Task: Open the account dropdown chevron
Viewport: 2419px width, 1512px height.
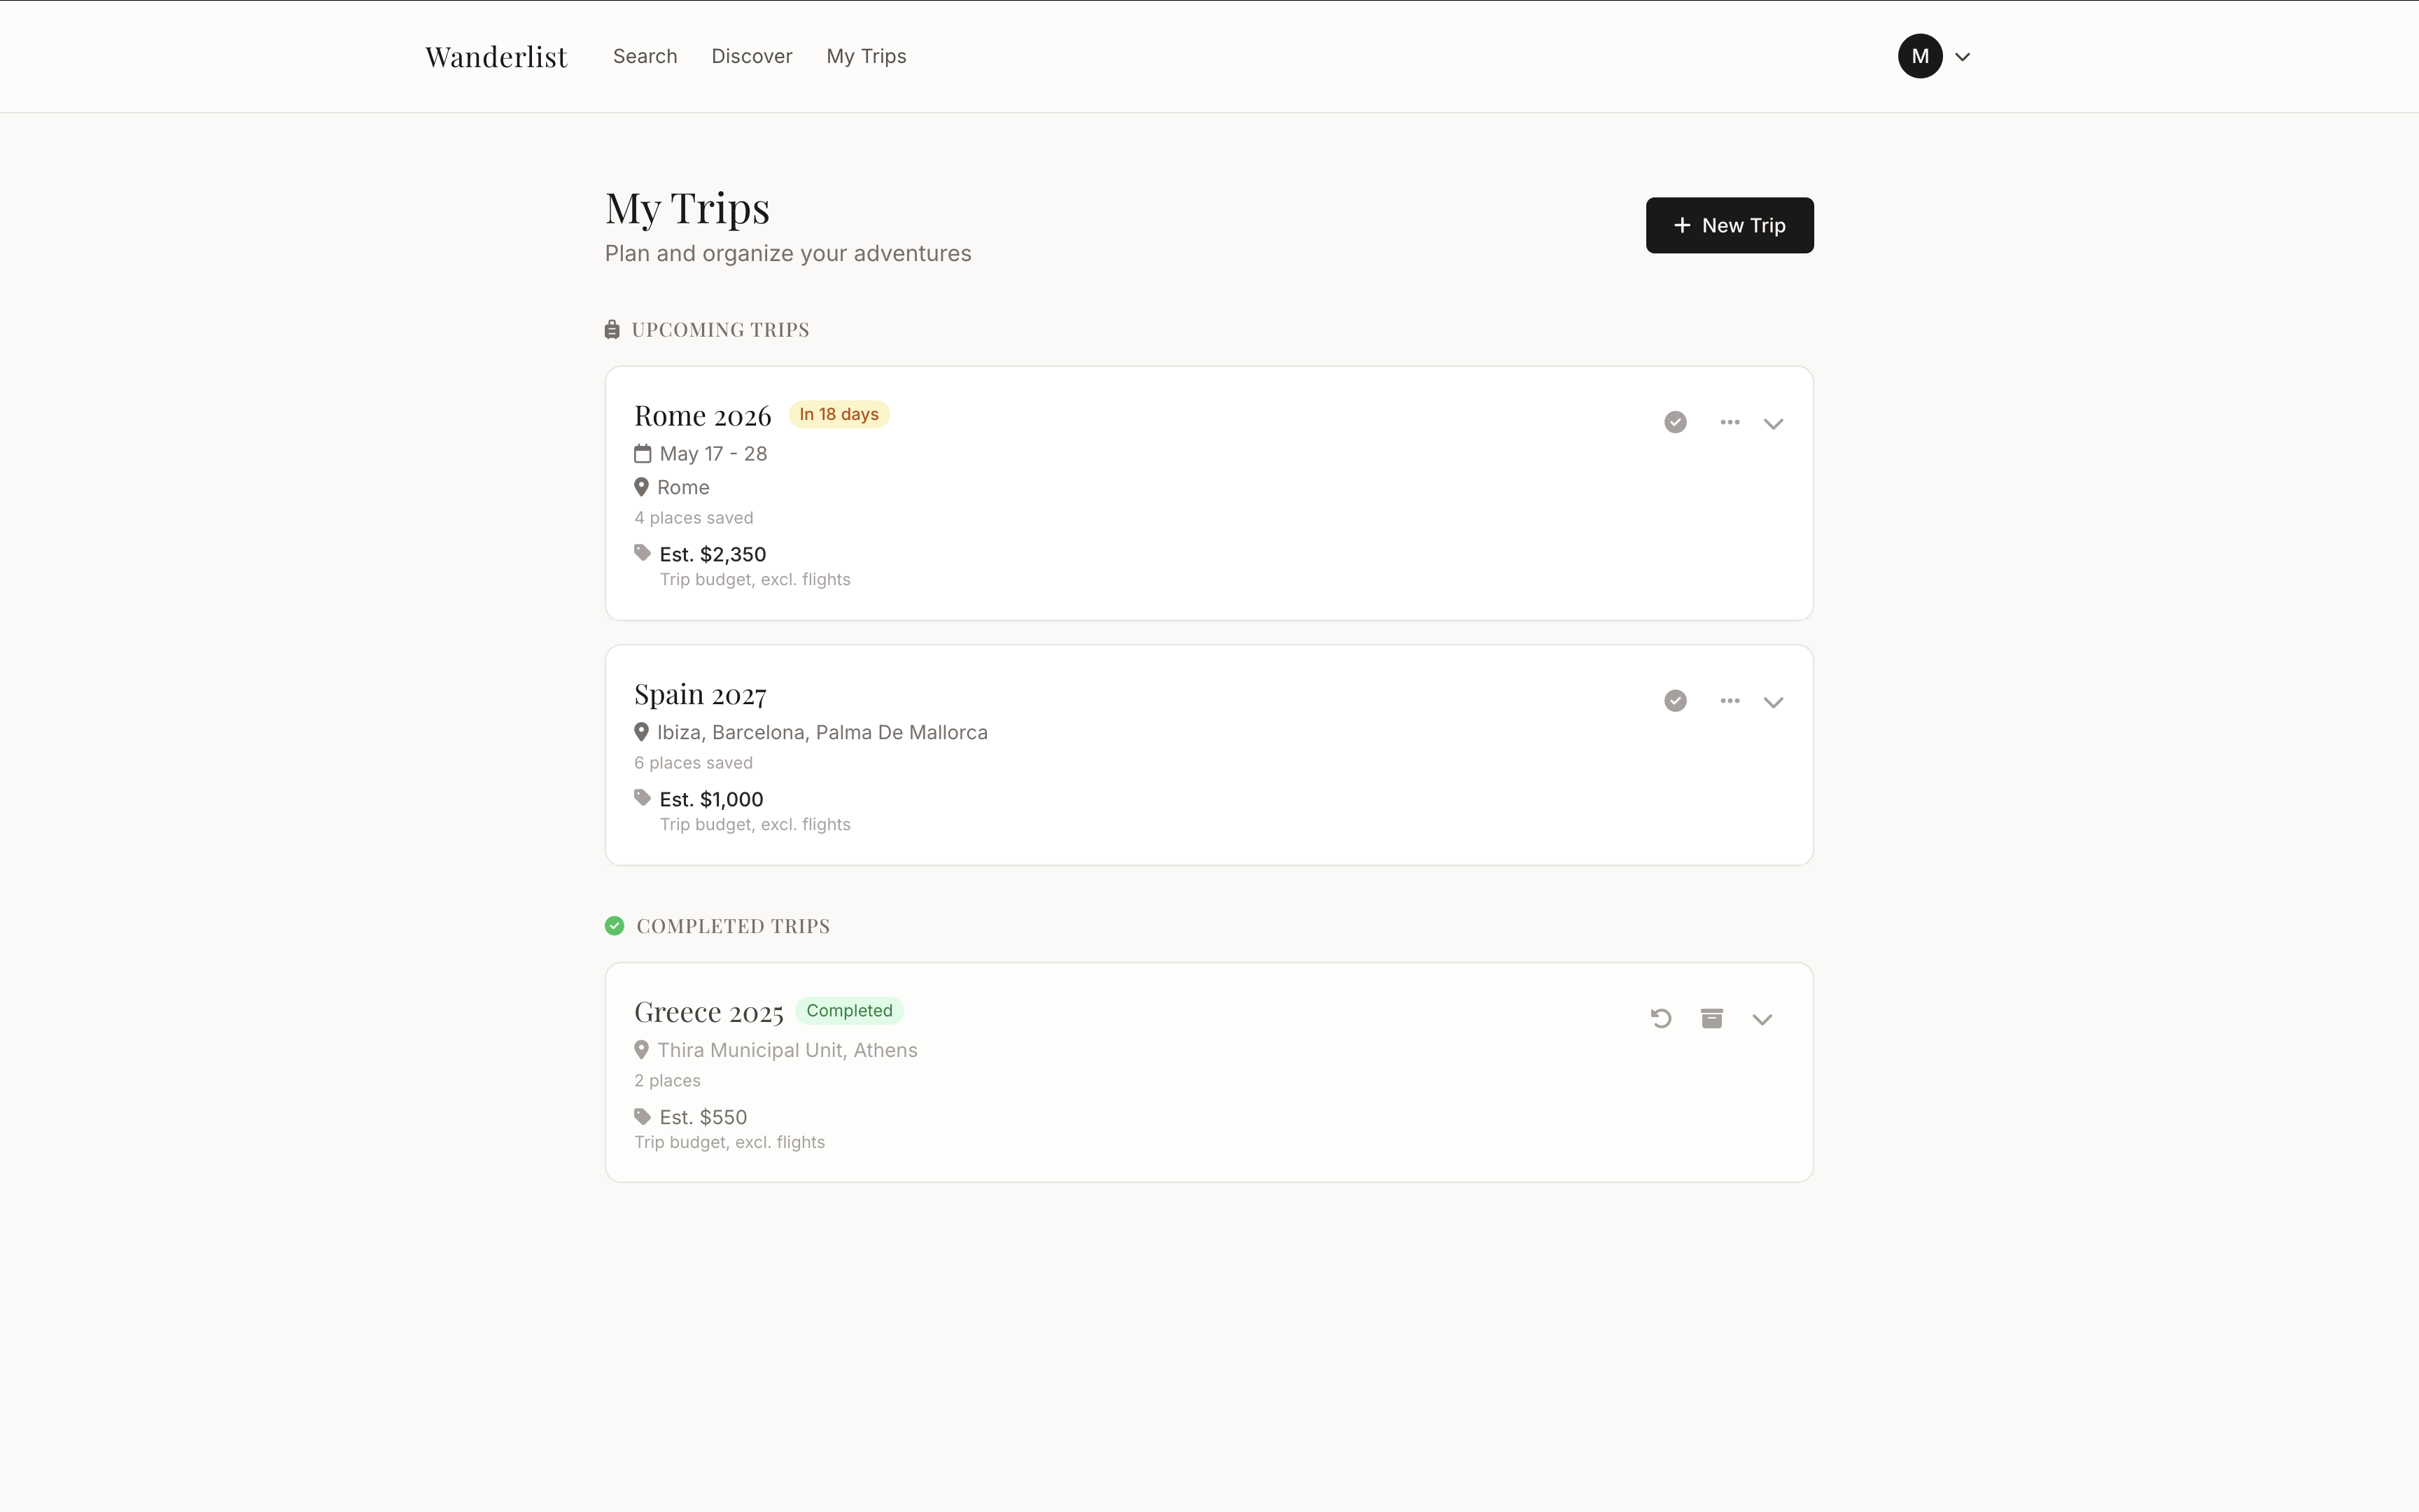Action: pos(1962,57)
